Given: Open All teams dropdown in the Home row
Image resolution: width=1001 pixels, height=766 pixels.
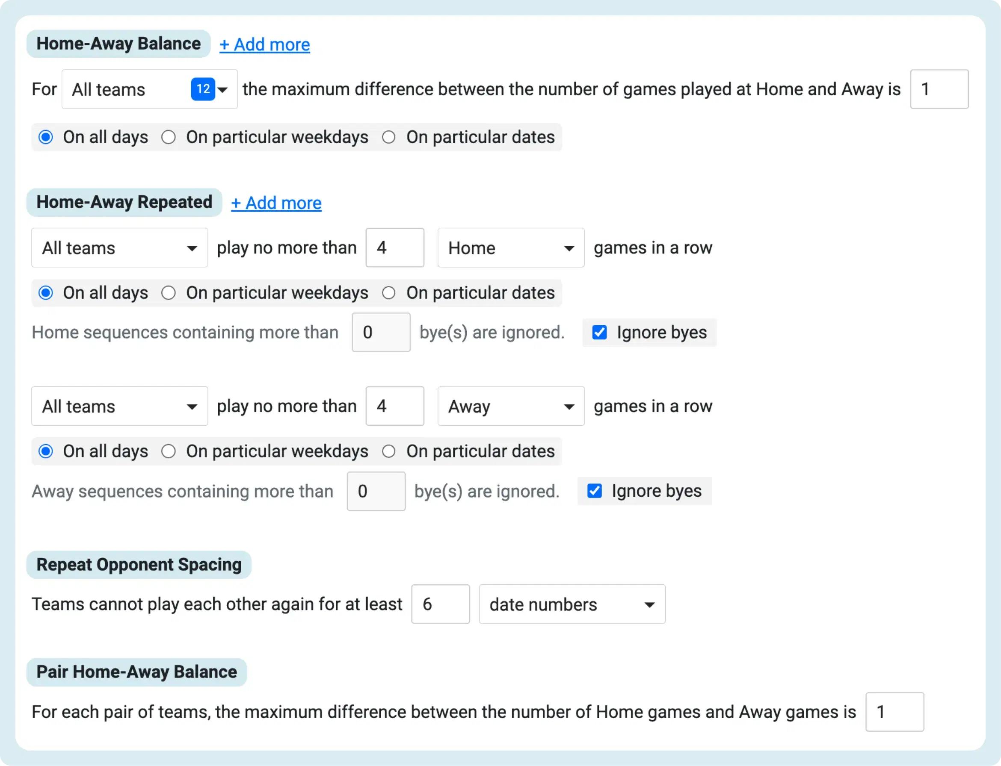Looking at the screenshot, I should pos(119,248).
